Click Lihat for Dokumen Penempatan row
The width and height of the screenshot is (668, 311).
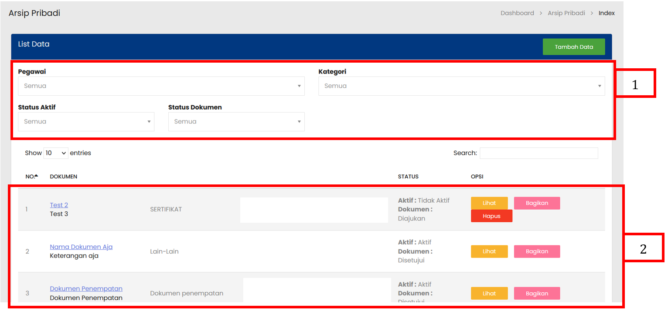489,294
